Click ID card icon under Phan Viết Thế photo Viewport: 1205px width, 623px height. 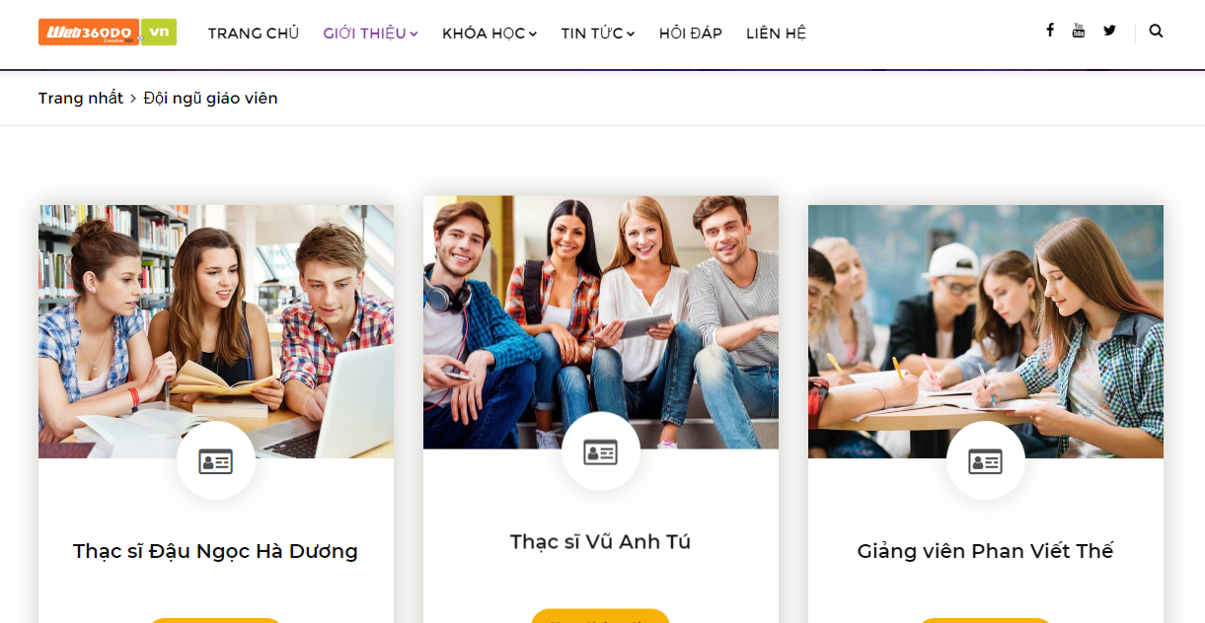coord(986,460)
